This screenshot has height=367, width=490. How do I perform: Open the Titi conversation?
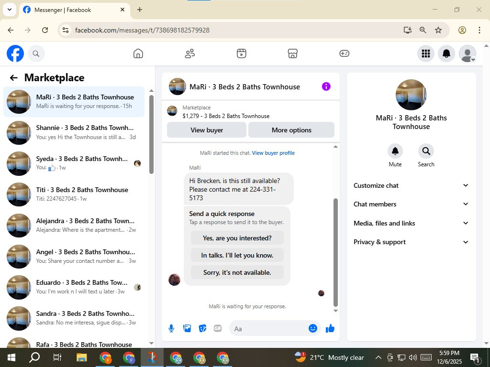coord(74,194)
